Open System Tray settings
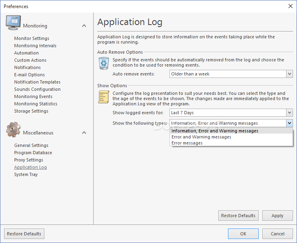The height and width of the screenshot is (243, 297). [x=26, y=174]
